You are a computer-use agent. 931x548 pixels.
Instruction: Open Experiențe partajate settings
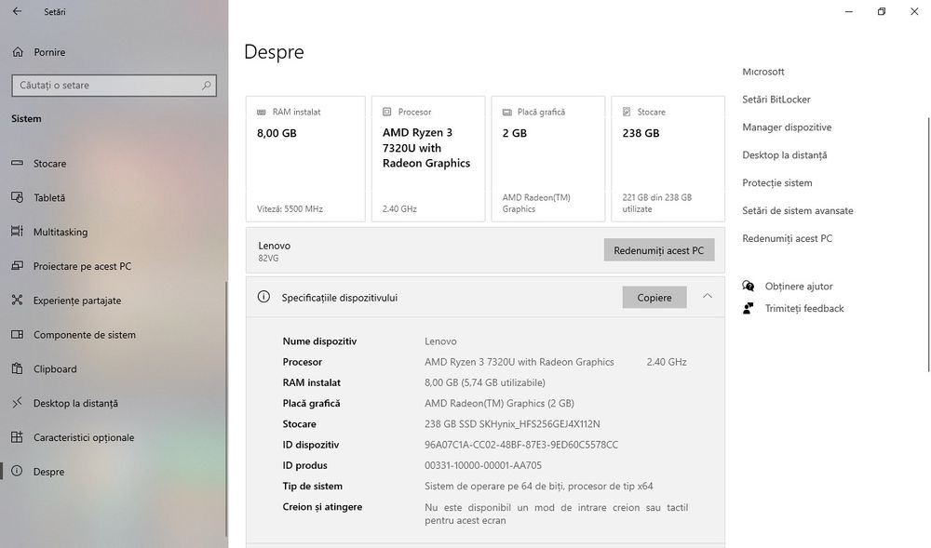tap(77, 301)
